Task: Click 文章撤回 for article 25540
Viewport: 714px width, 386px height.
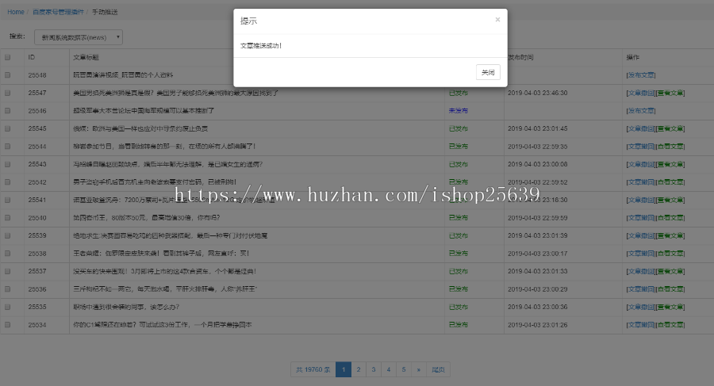Action: (x=641, y=218)
